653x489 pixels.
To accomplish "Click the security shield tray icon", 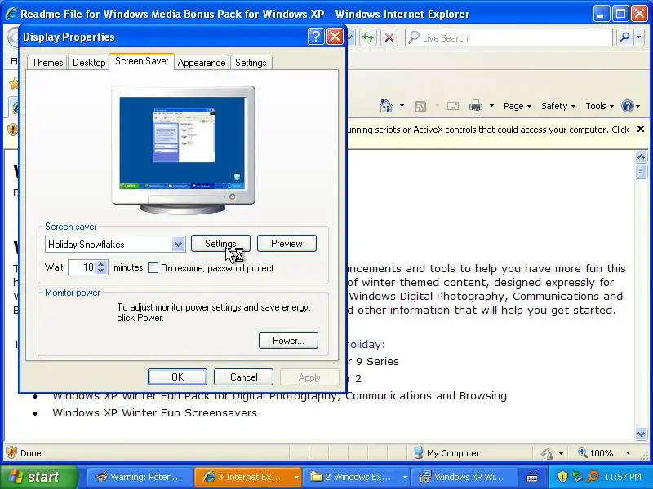I will 562,477.
